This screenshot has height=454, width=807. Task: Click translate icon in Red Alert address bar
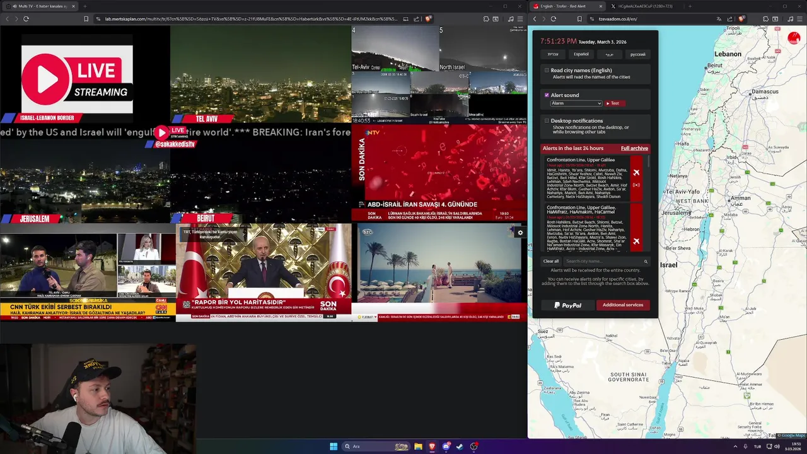[720, 19]
